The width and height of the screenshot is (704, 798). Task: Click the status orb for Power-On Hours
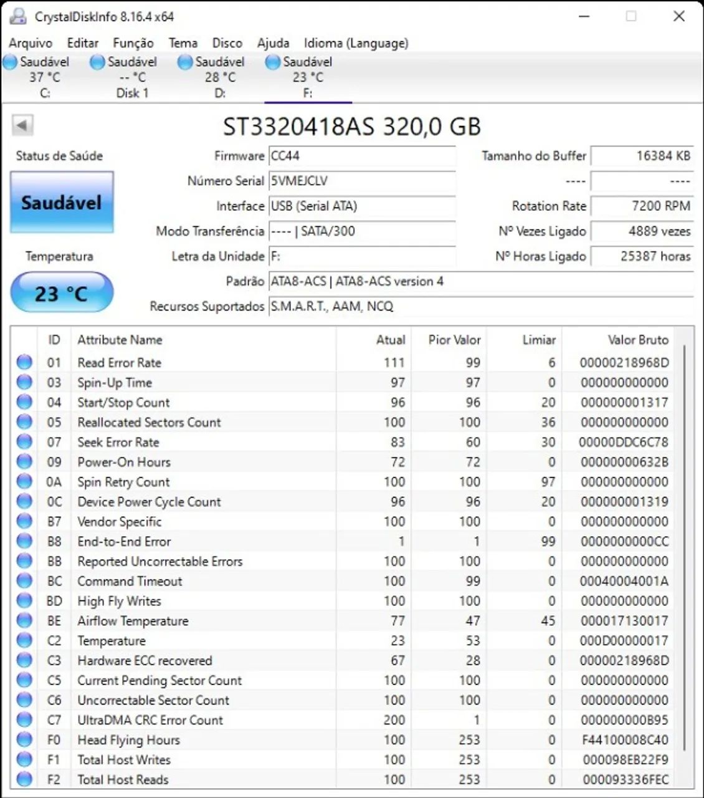click(24, 462)
